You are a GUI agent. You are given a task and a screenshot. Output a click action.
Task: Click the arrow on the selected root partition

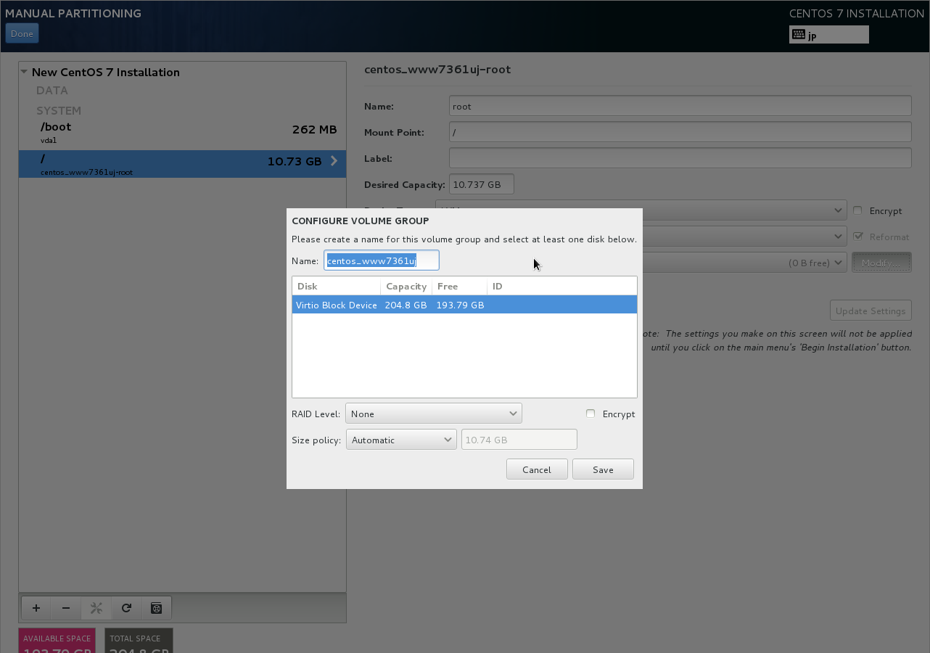pos(334,161)
